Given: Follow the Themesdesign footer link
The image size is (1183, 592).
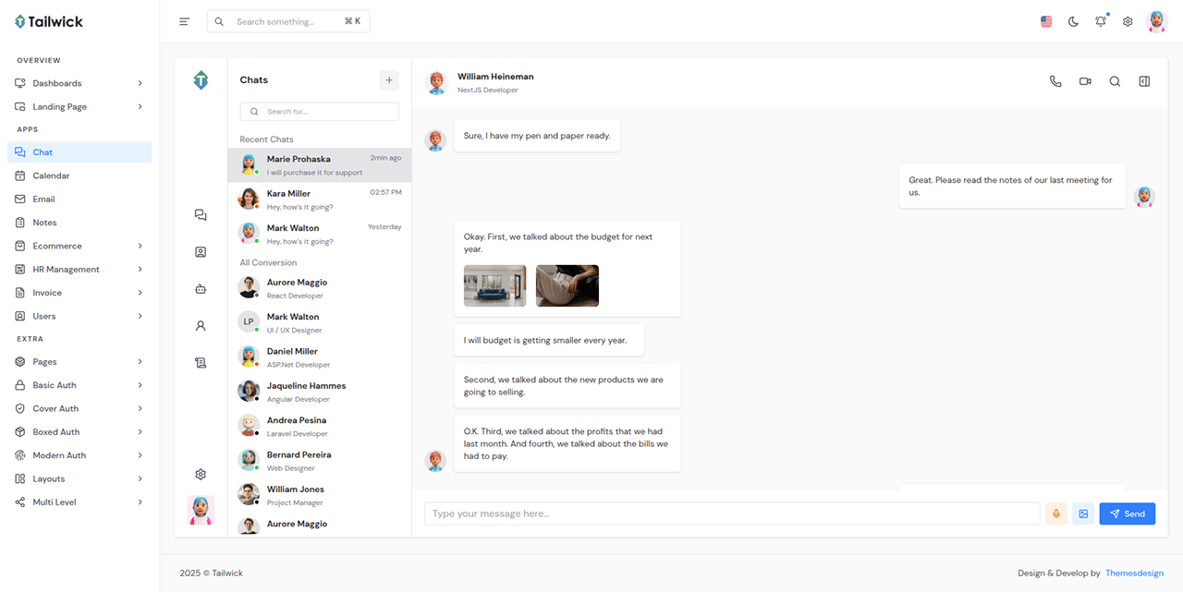Looking at the screenshot, I should click(x=1134, y=573).
